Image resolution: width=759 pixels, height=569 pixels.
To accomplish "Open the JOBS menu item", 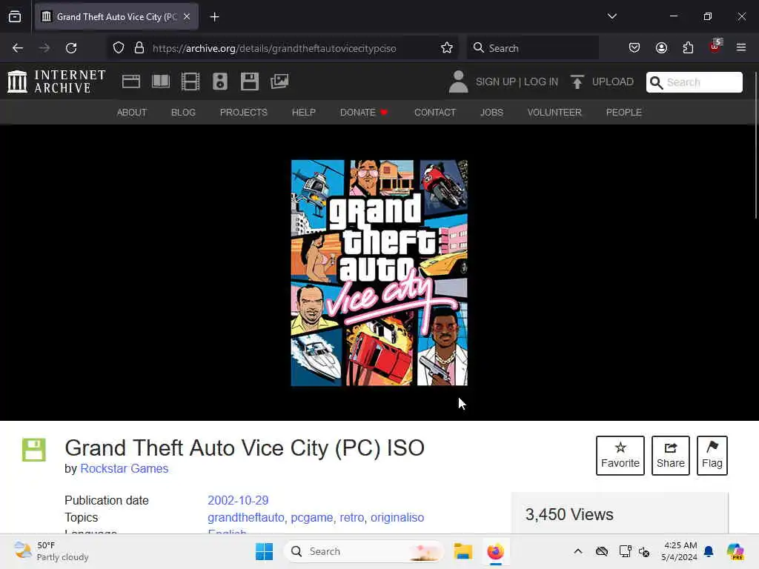I will pos(492,113).
